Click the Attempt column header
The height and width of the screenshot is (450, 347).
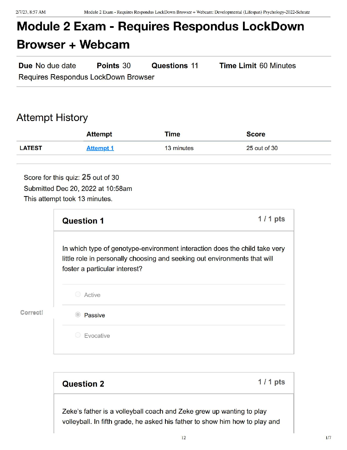coord(99,134)
